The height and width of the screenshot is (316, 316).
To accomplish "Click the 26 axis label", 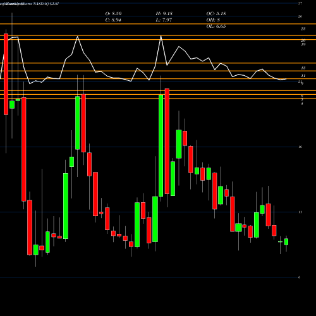I will (300, 16).
